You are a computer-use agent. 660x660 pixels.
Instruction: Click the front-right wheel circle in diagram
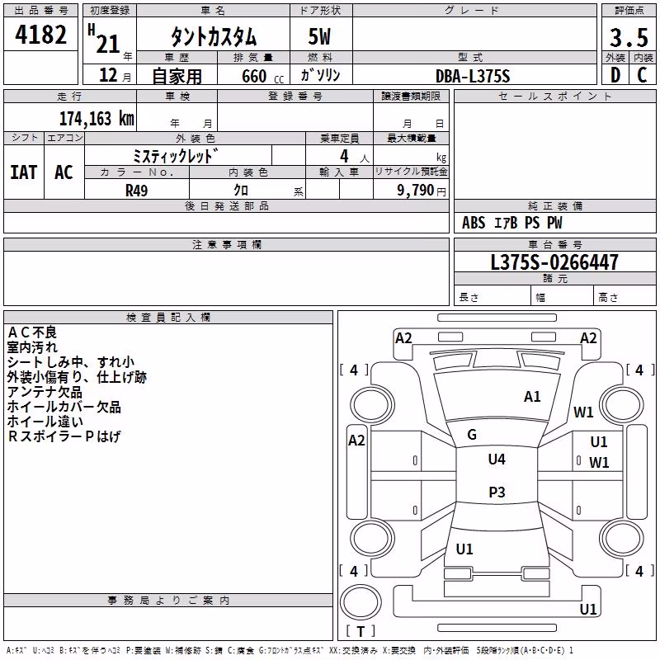coord(622,405)
